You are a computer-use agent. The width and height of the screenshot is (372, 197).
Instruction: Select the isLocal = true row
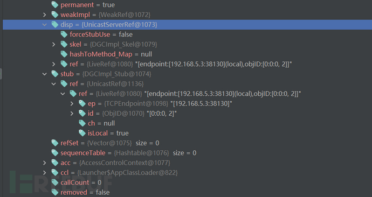187,133
